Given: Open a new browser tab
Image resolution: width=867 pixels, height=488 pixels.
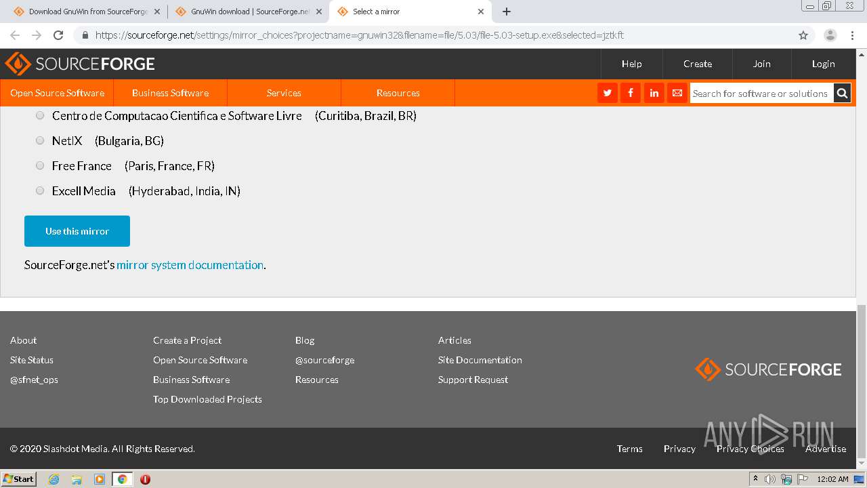Looking at the screenshot, I should click(x=507, y=12).
